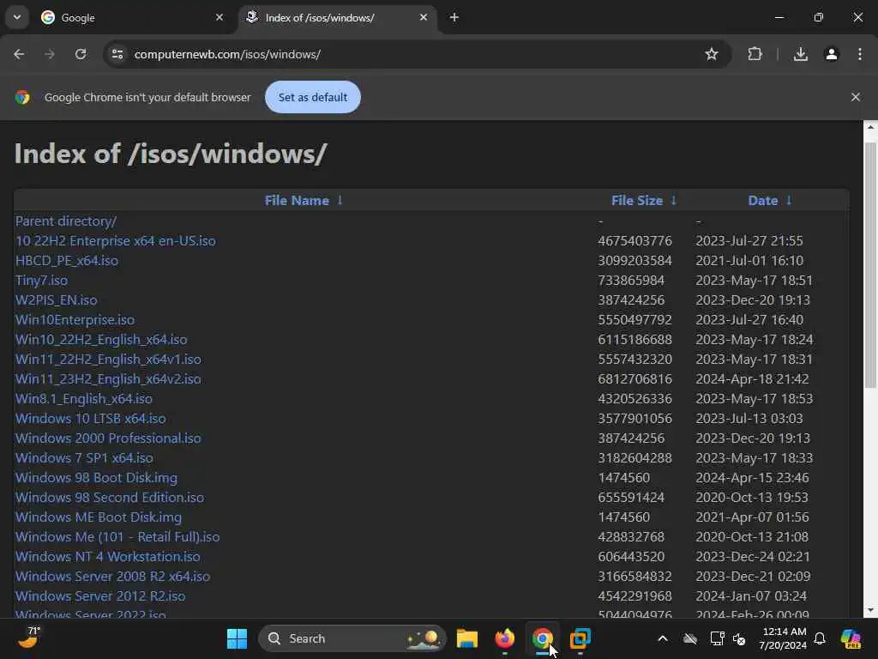
Task: Click the scrollbar down arrow
Action: (870, 610)
